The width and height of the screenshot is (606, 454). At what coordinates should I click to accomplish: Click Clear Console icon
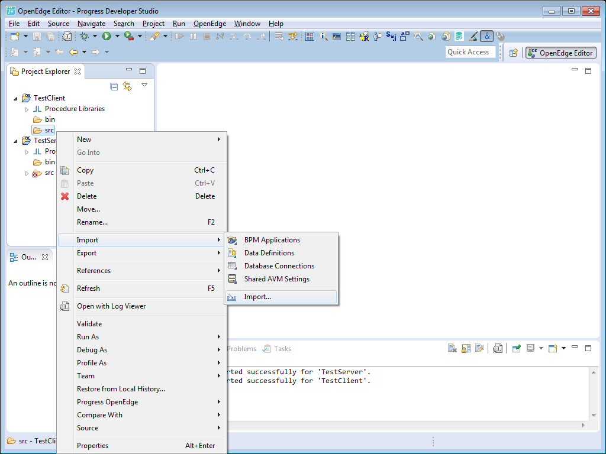pyautogui.click(x=452, y=349)
